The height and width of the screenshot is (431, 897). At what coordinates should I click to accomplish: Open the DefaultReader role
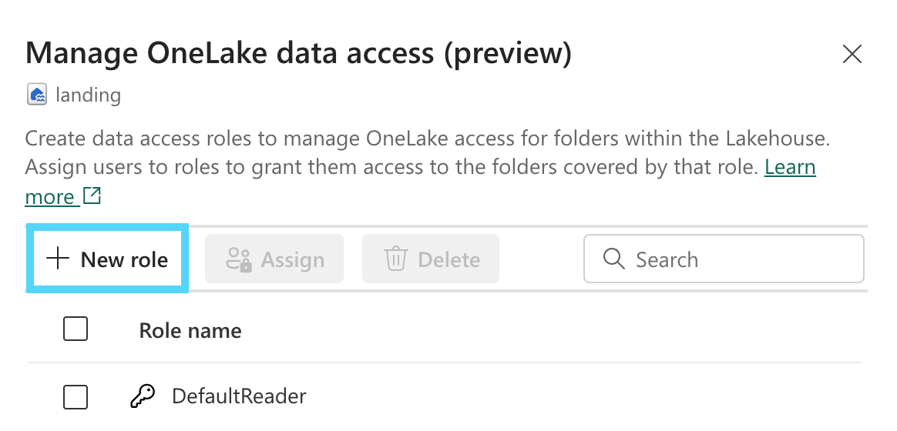click(239, 396)
